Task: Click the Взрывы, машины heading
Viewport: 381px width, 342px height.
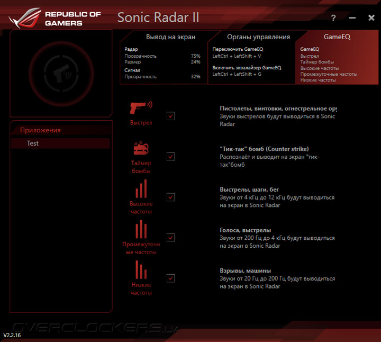Action: 246,271
